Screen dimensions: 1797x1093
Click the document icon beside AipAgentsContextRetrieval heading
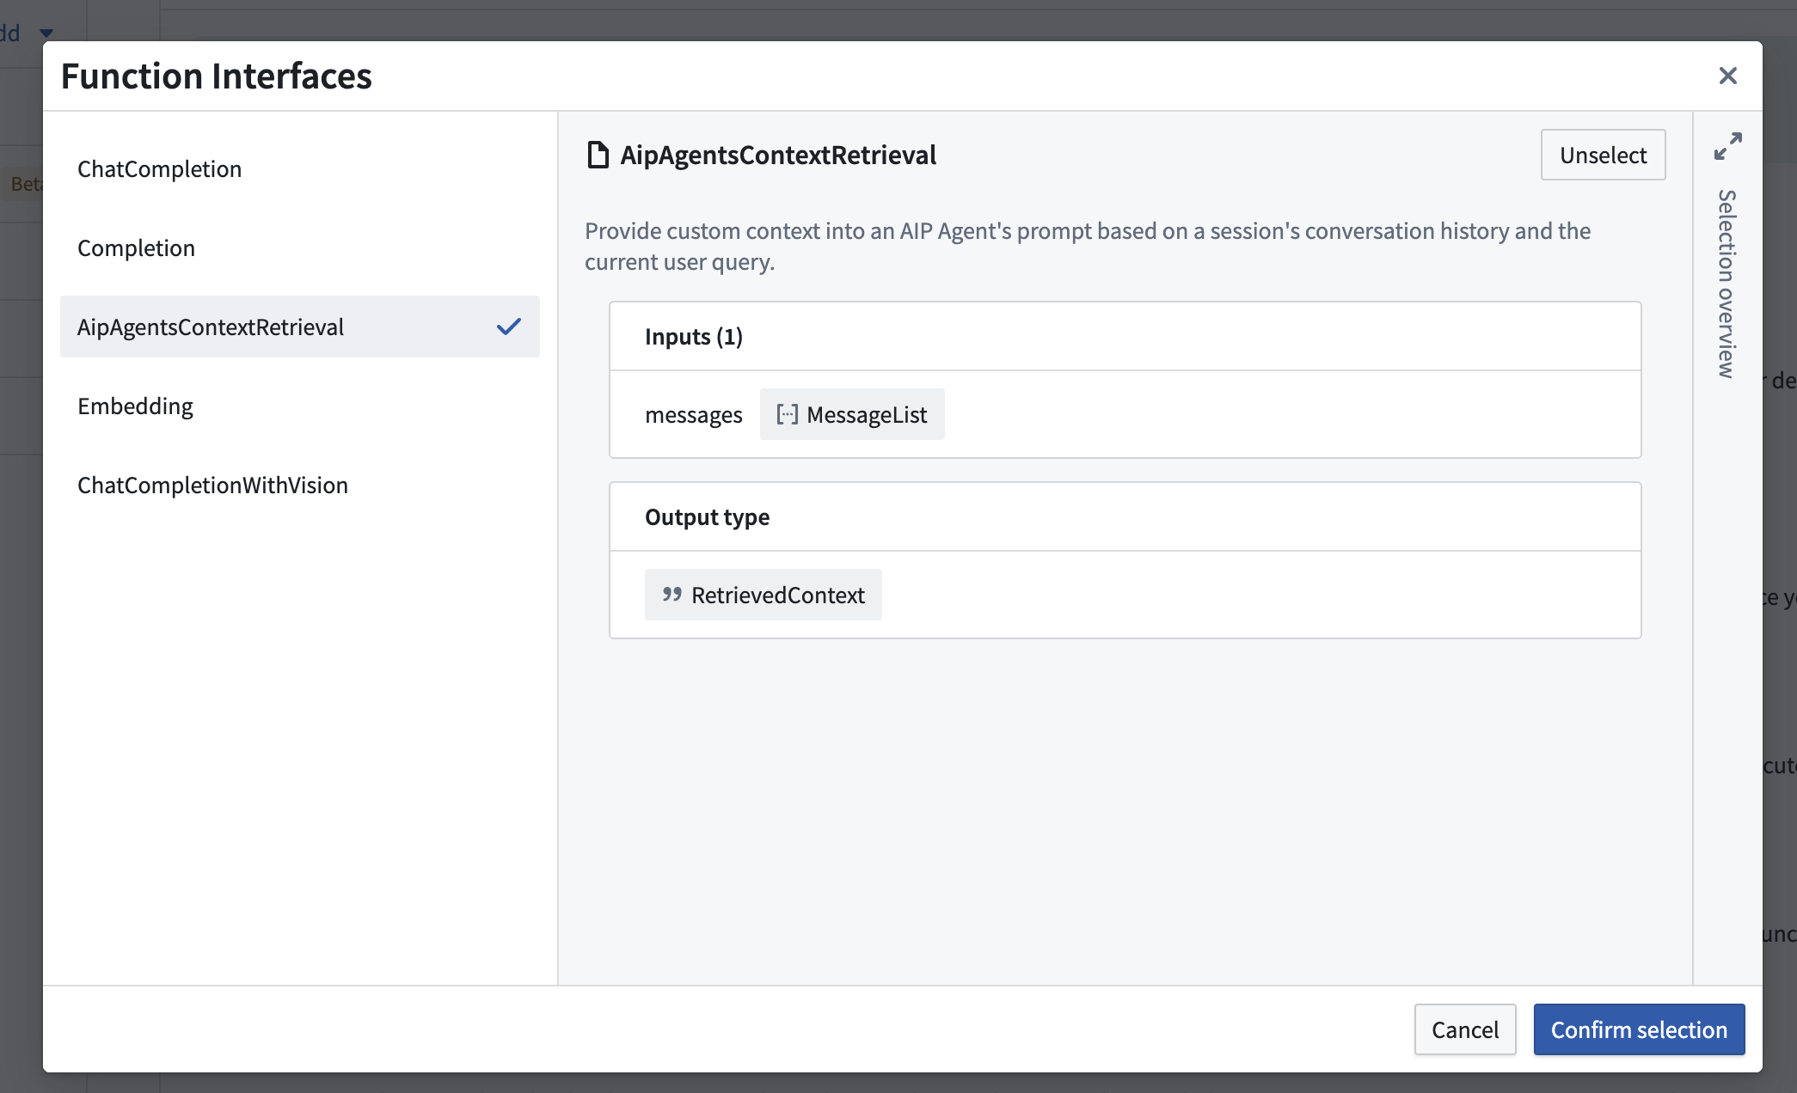598,155
